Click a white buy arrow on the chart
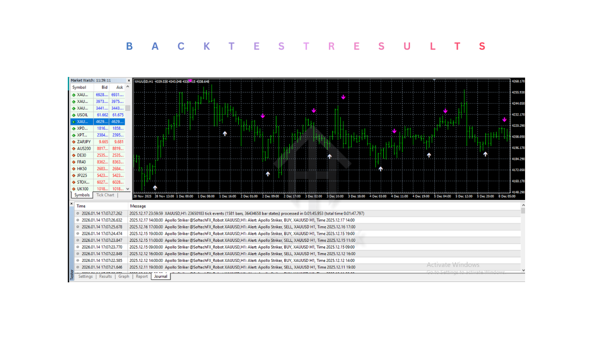This screenshot has height=344, width=611. click(x=225, y=134)
